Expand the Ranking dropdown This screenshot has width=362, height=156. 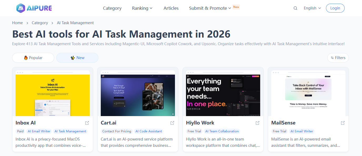coord(142,8)
